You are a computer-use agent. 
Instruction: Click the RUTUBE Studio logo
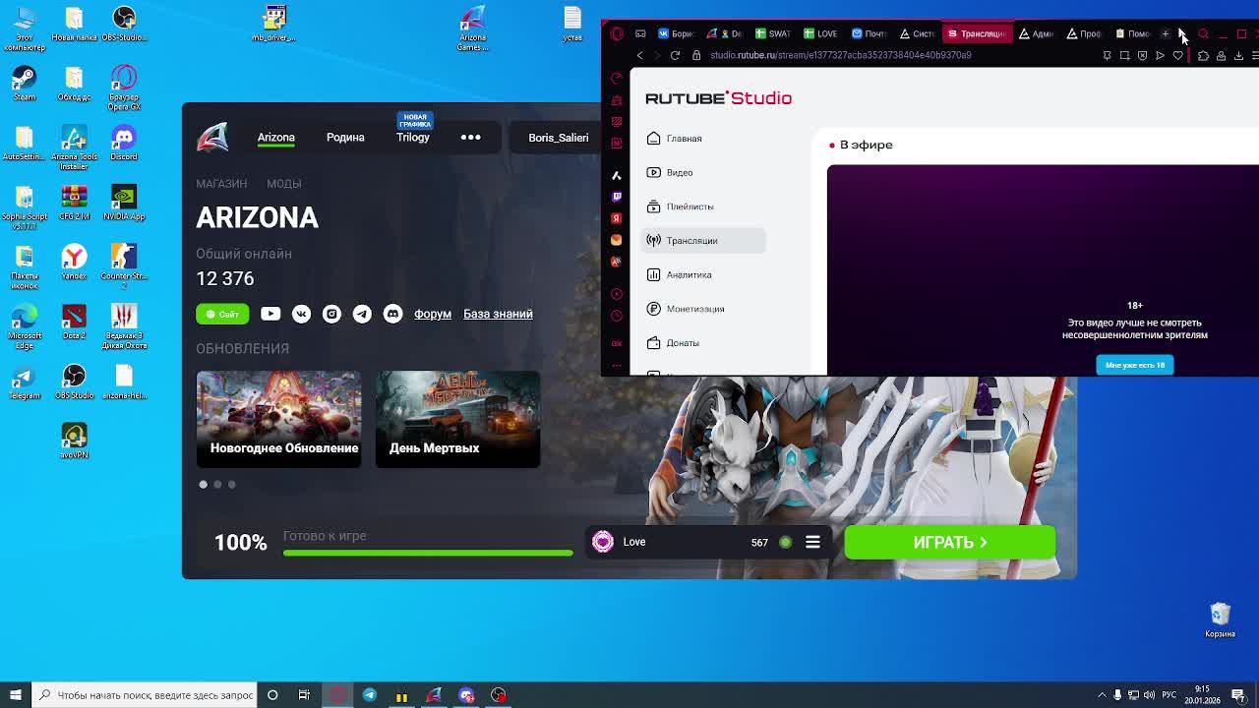tap(718, 97)
